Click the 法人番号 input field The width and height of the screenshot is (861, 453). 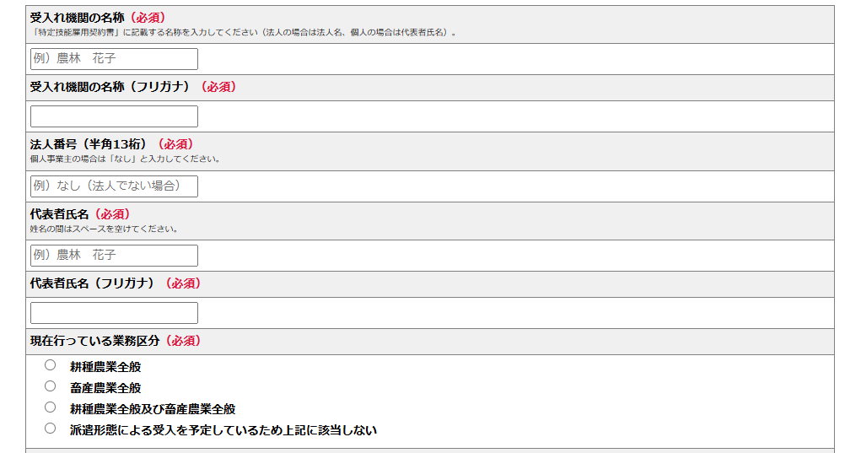(114, 186)
